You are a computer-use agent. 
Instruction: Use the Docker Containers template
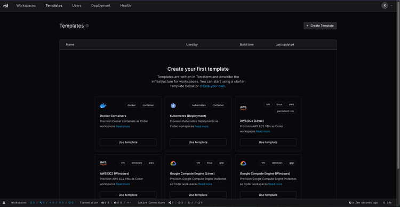pyautogui.click(x=128, y=142)
